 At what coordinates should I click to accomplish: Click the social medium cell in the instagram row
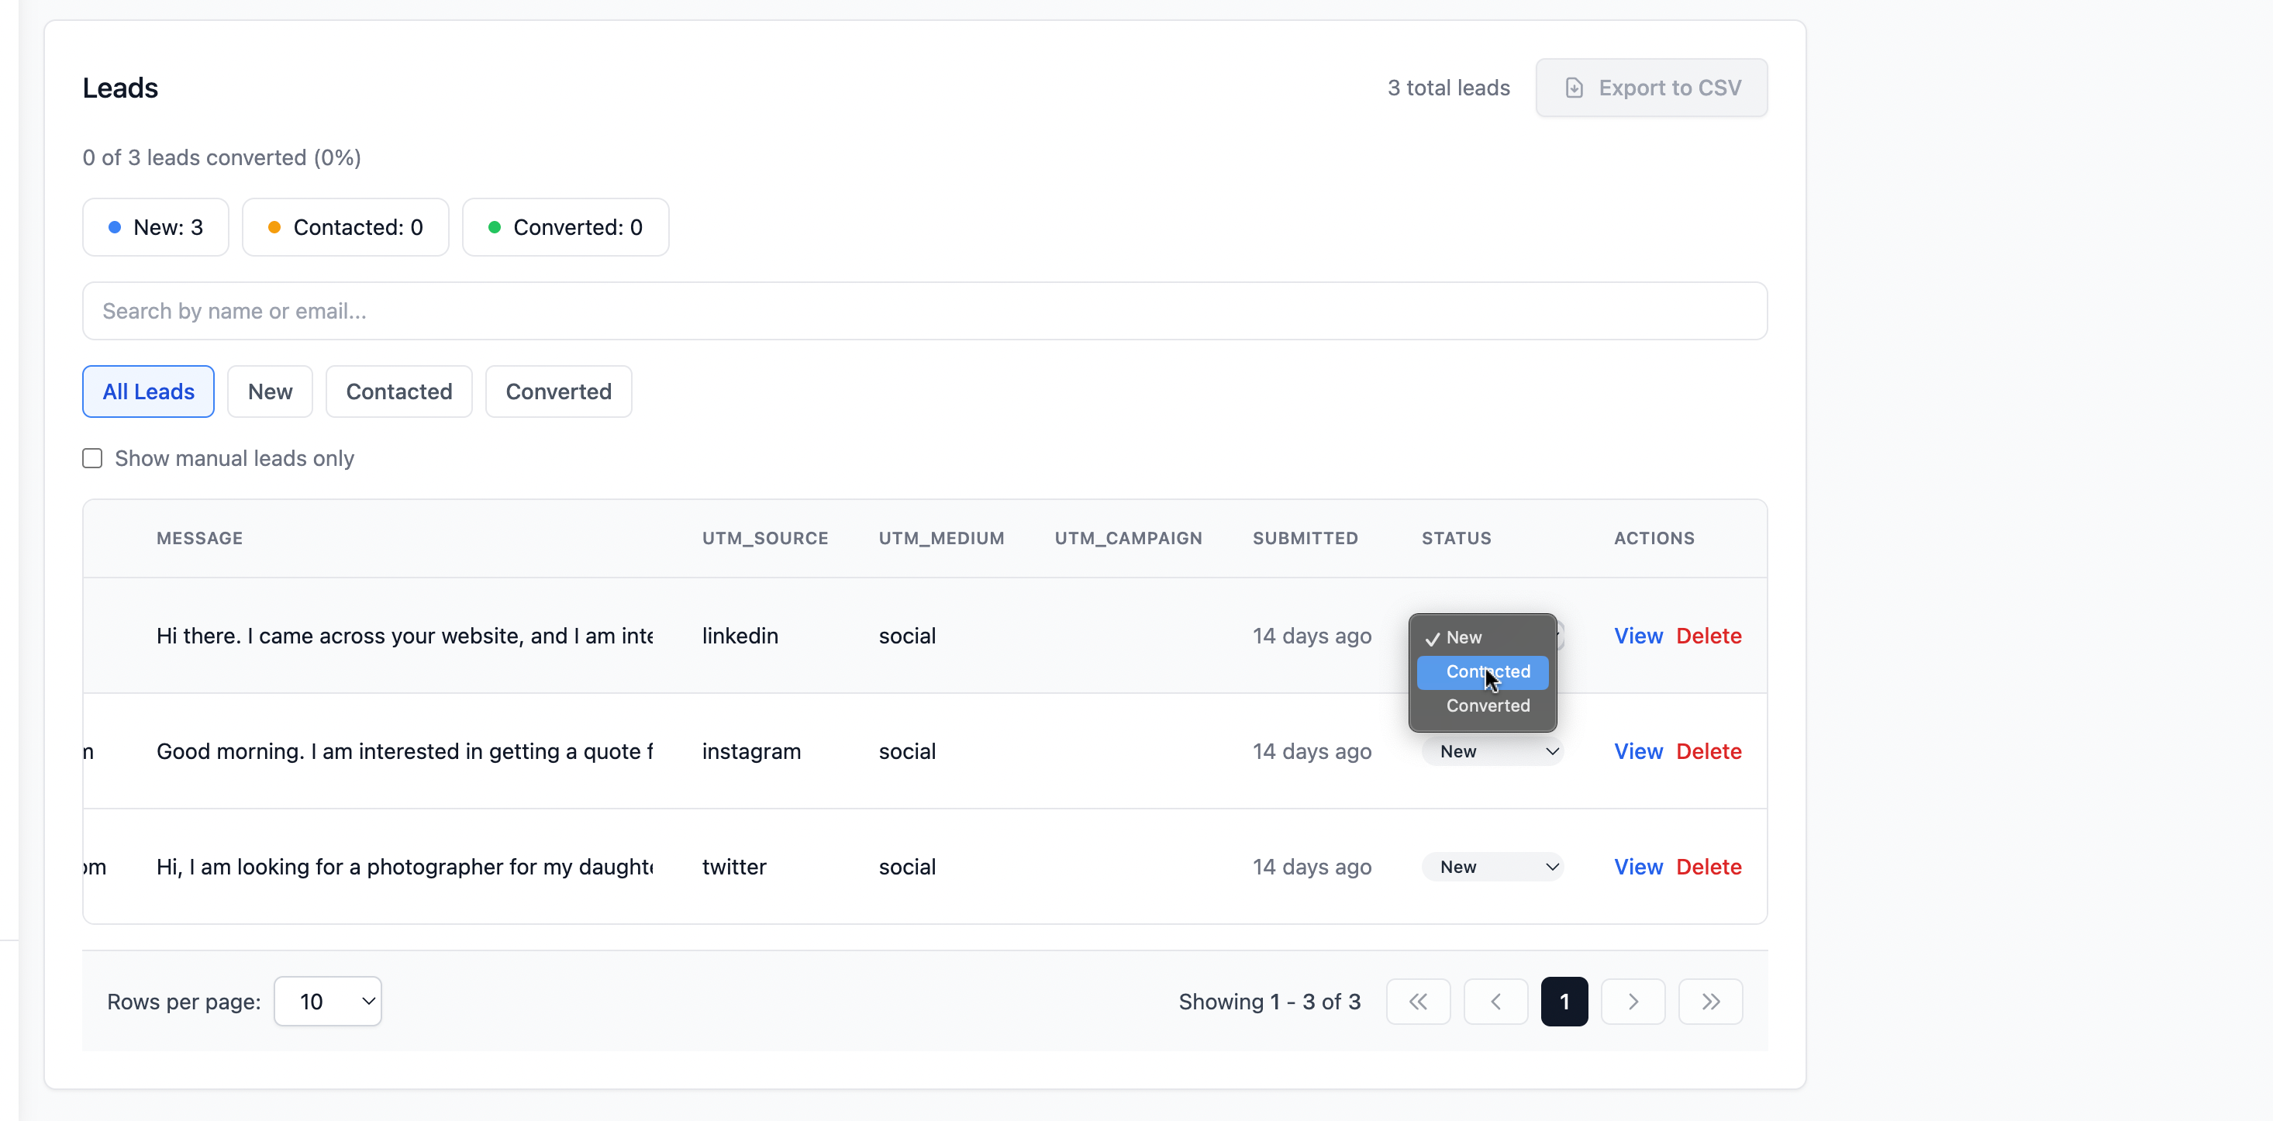tap(907, 751)
